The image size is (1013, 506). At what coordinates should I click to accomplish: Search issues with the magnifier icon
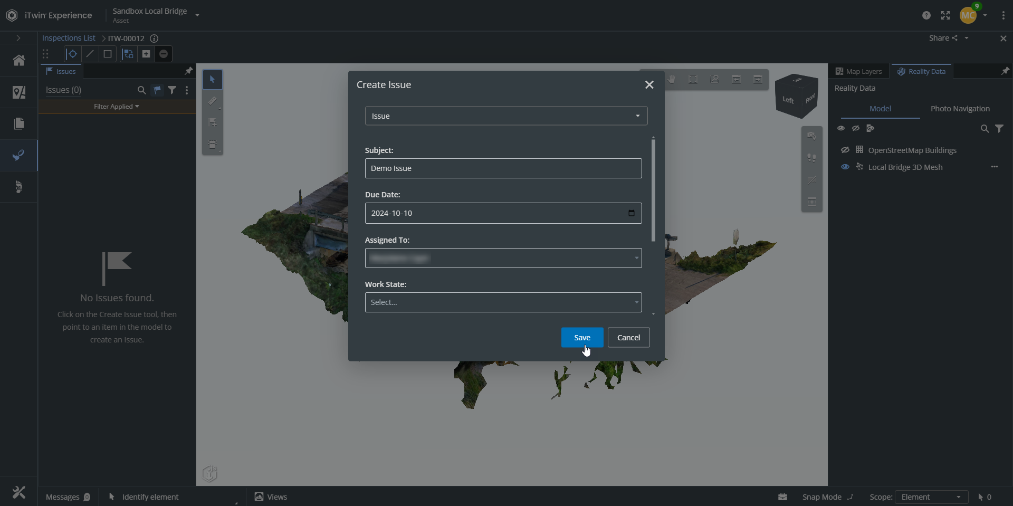click(141, 90)
